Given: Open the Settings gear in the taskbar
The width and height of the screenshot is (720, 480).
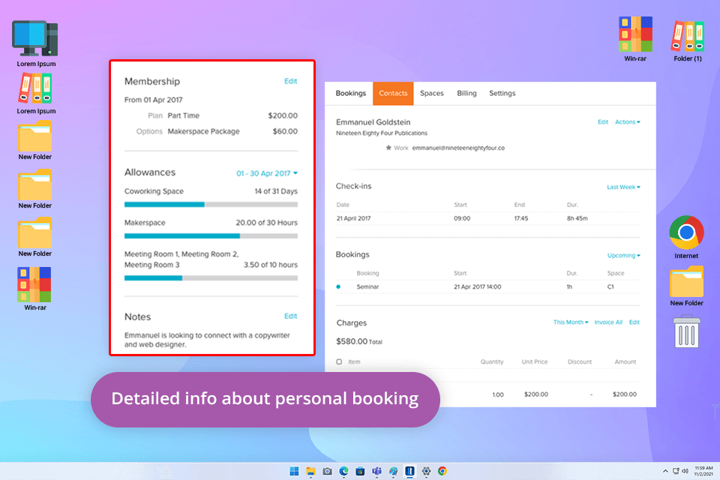Looking at the screenshot, I should coord(426,471).
